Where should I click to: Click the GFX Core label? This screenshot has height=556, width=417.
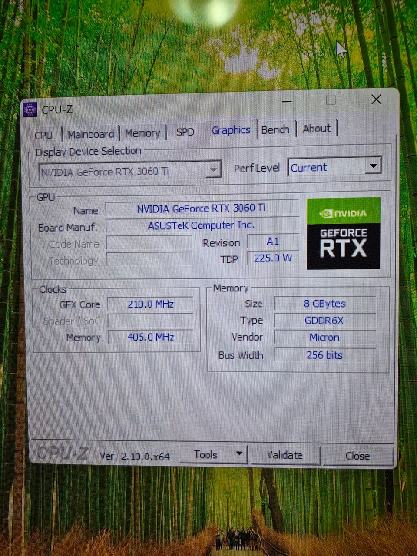(79, 305)
